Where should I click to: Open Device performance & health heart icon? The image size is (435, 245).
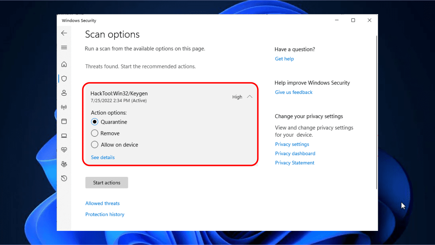click(x=64, y=150)
